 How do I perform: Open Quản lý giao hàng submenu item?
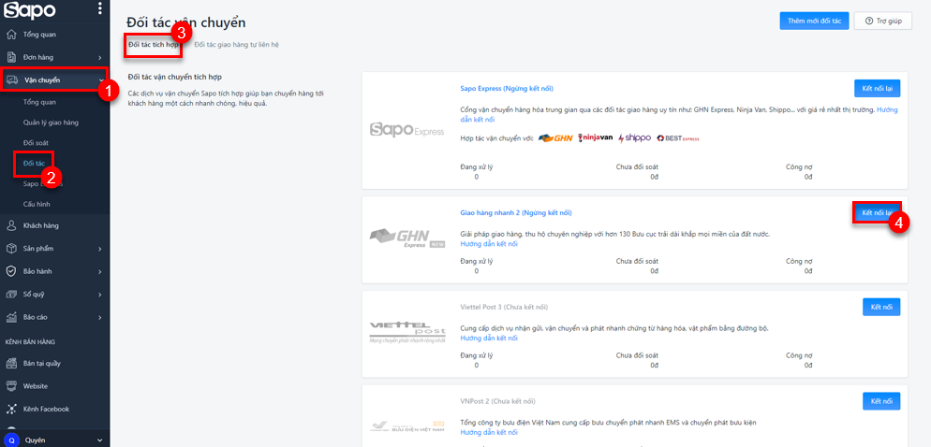52,123
